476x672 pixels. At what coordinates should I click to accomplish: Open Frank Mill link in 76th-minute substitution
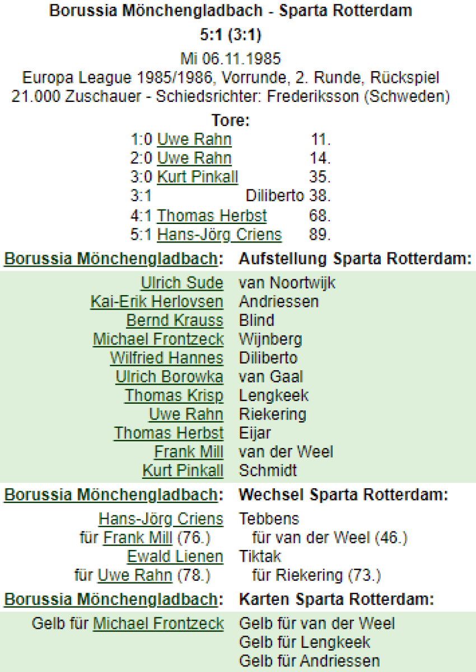pyautogui.click(x=138, y=538)
